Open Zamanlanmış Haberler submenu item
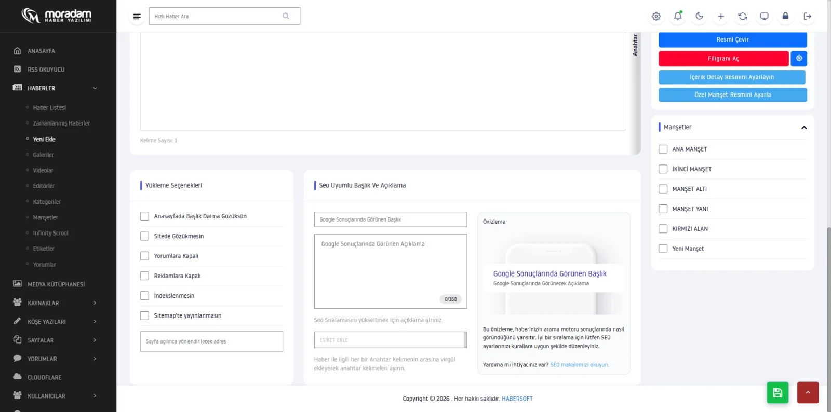This screenshot has width=831, height=412. 61,123
